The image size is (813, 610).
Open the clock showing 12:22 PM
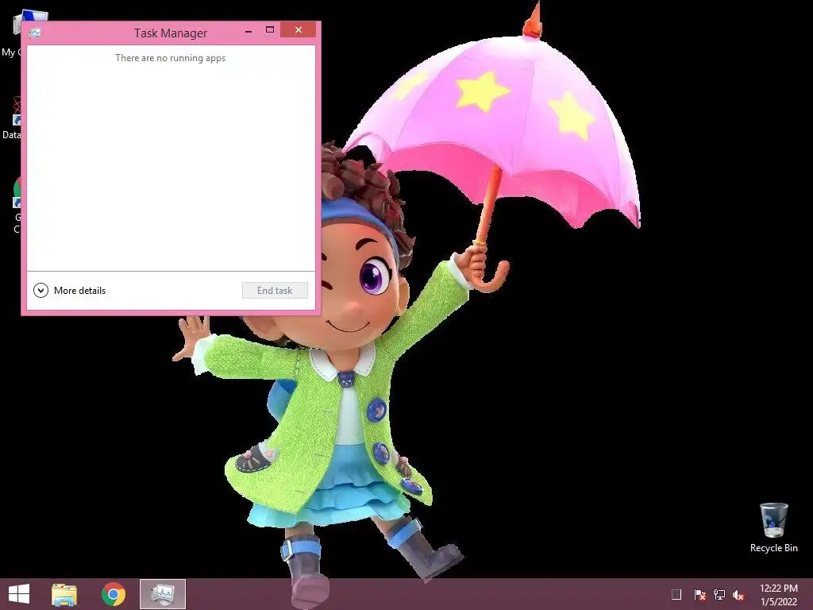coord(779,595)
